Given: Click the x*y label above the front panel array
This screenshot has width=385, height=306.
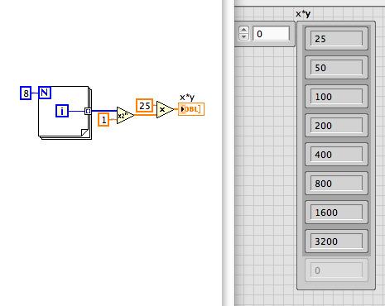Looking at the screenshot, I should (x=303, y=14).
